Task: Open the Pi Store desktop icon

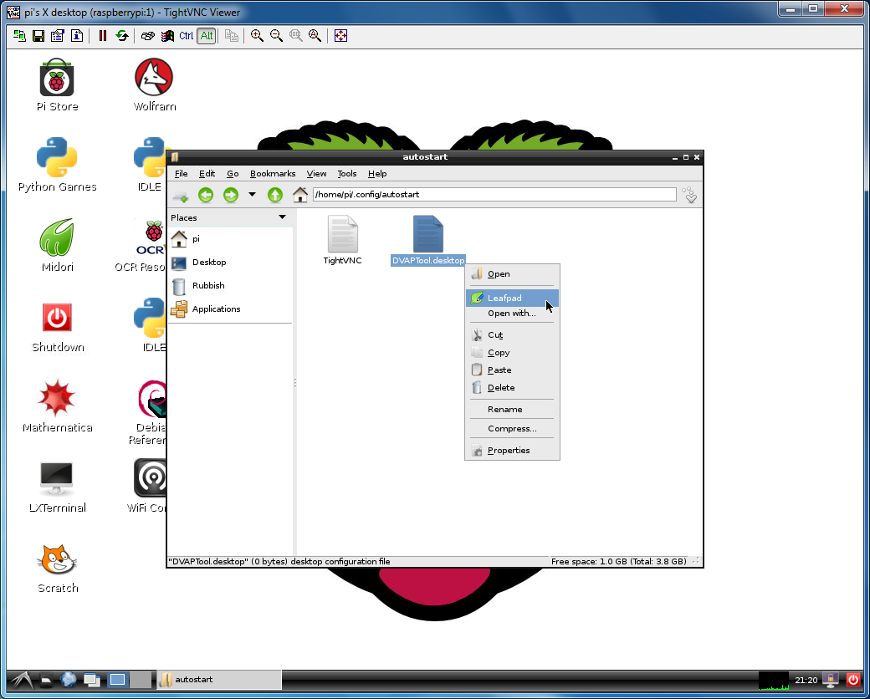Action: tap(57, 85)
